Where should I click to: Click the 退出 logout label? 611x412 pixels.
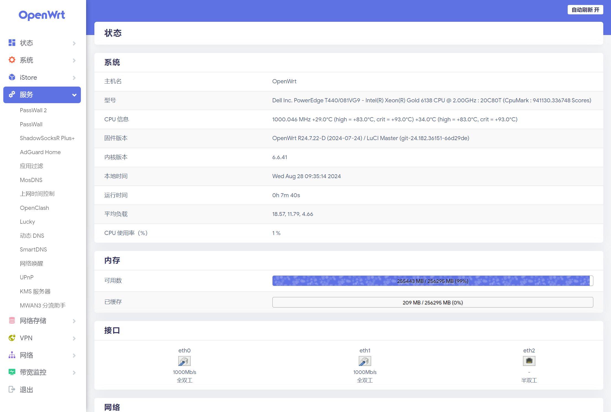point(26,390)
